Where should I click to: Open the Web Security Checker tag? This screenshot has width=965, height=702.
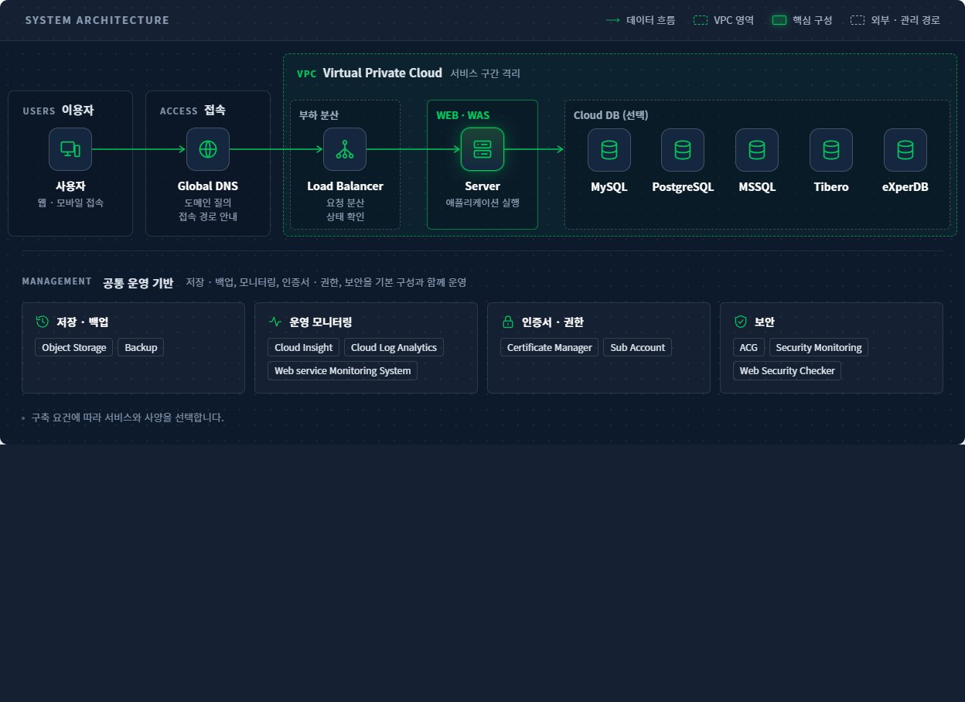787,371
